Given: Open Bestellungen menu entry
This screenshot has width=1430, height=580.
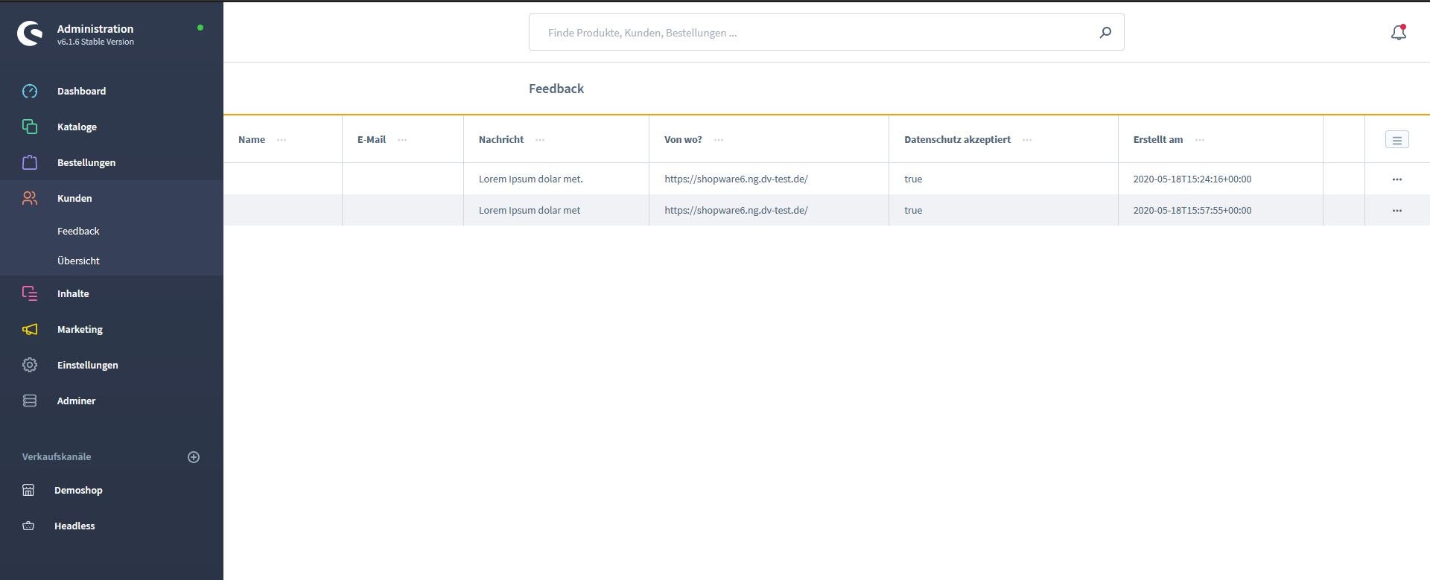Looking at the screenshot, I should point(86,162).
